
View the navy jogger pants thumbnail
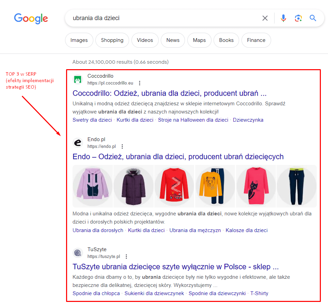(297, 186)
